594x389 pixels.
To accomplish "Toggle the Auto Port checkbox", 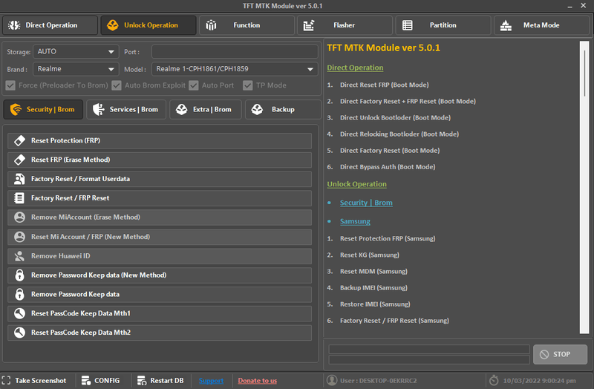I will point(194,85).
